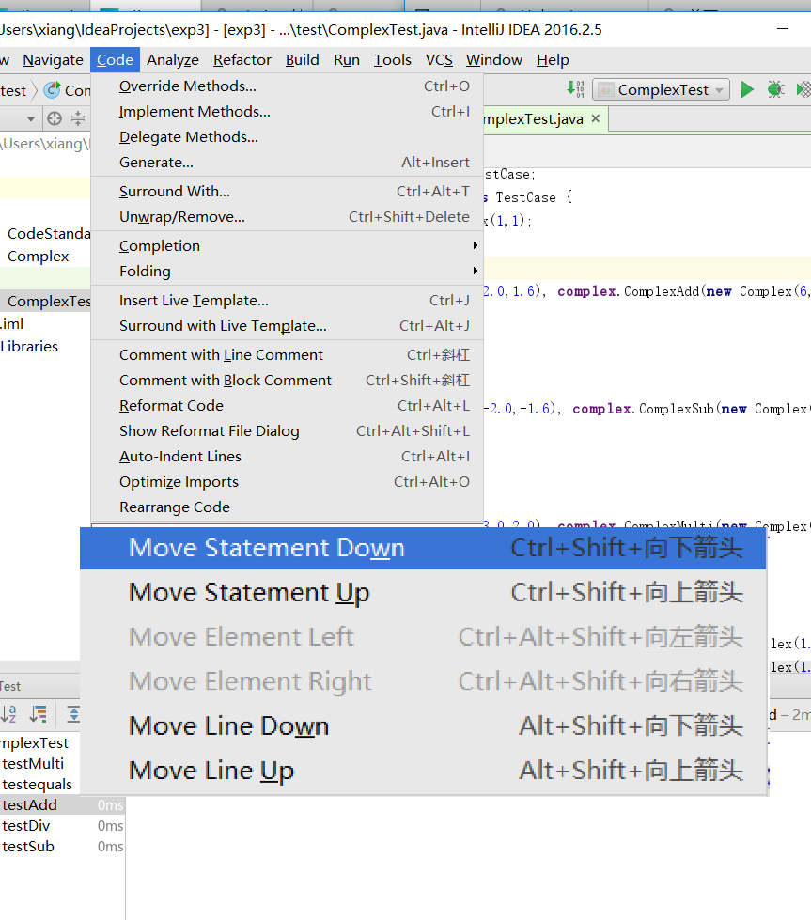Screen dimensions: 811x920
Task: Select Complex in the project tree
Action: pos(39,257)
